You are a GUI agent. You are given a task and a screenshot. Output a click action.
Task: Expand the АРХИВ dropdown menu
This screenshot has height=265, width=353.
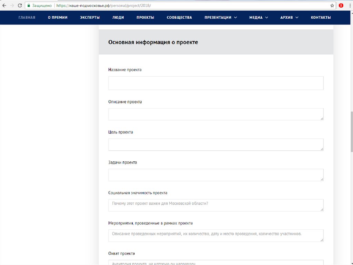tap(289, 17)
